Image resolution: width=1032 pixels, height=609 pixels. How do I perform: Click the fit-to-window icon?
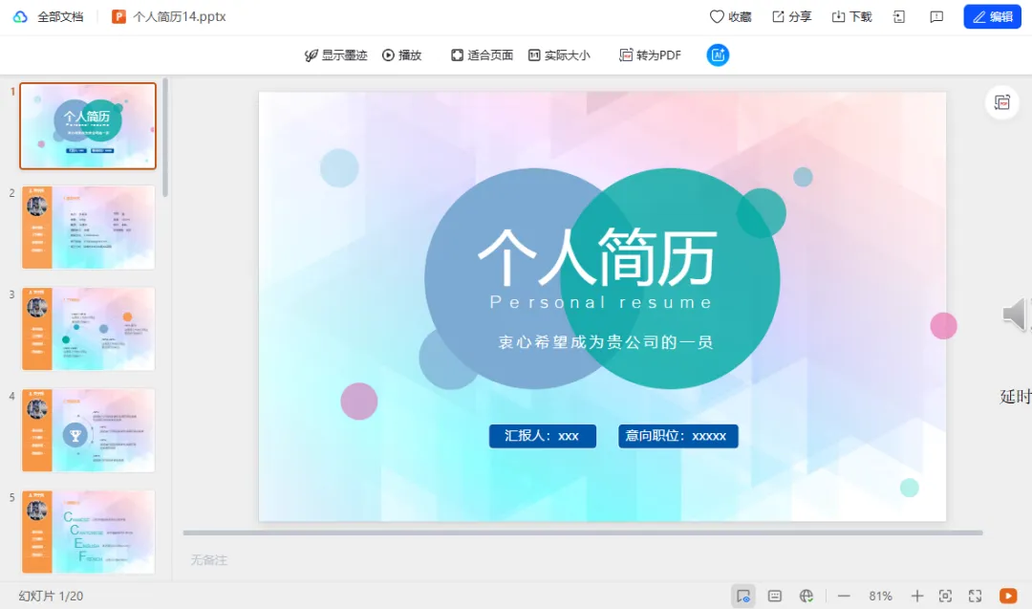click(945, 596)
